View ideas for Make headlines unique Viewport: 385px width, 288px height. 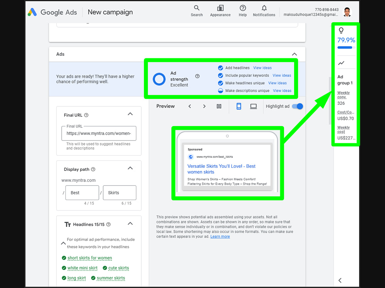click(278, 83)
